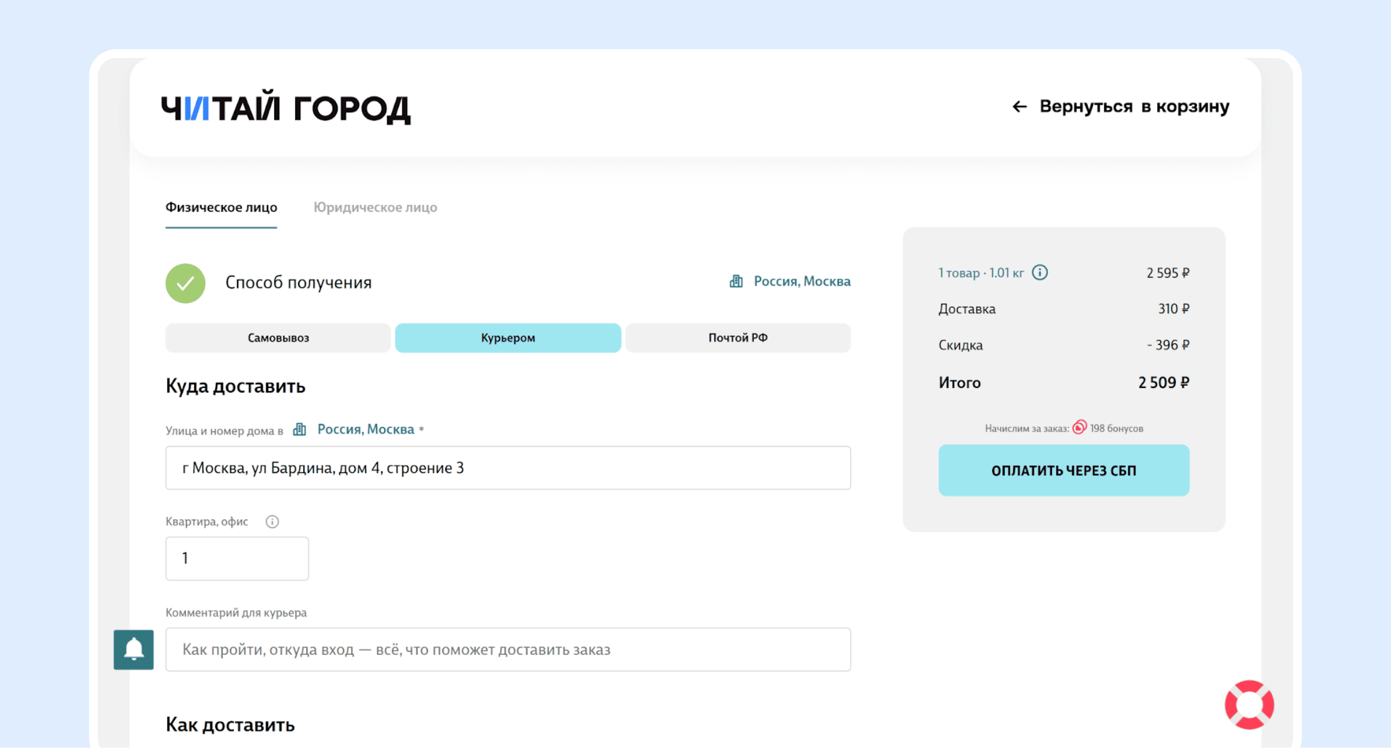The image size is (1391, 748).
Task: Open notifications via the bell icon
Action: point(133,649)
